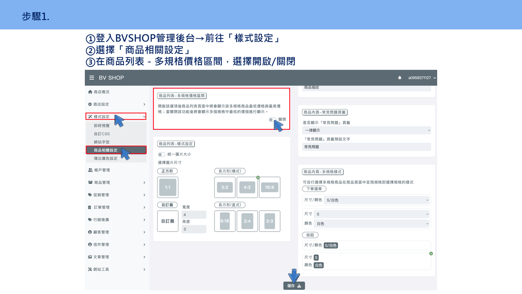The width and height of the screenshot is (522, 294).
Task: Click the 寬度 width input field
Action: point(194,215)
